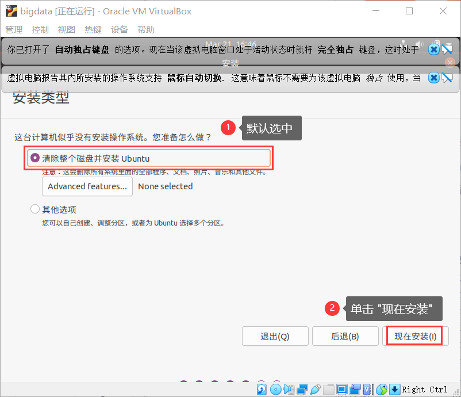
Task: Click the USB devices status icon
Action: click(x=315, y=390)
